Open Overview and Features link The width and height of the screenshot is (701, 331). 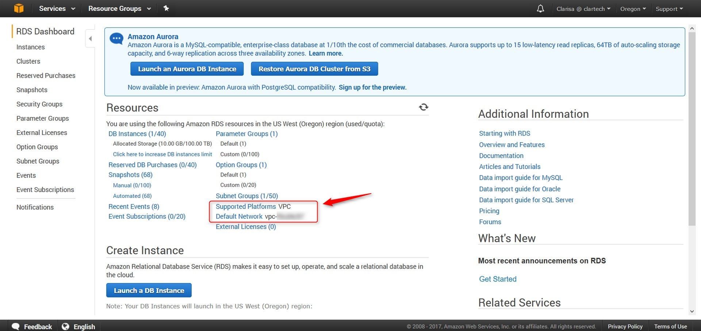coord(512,145)
